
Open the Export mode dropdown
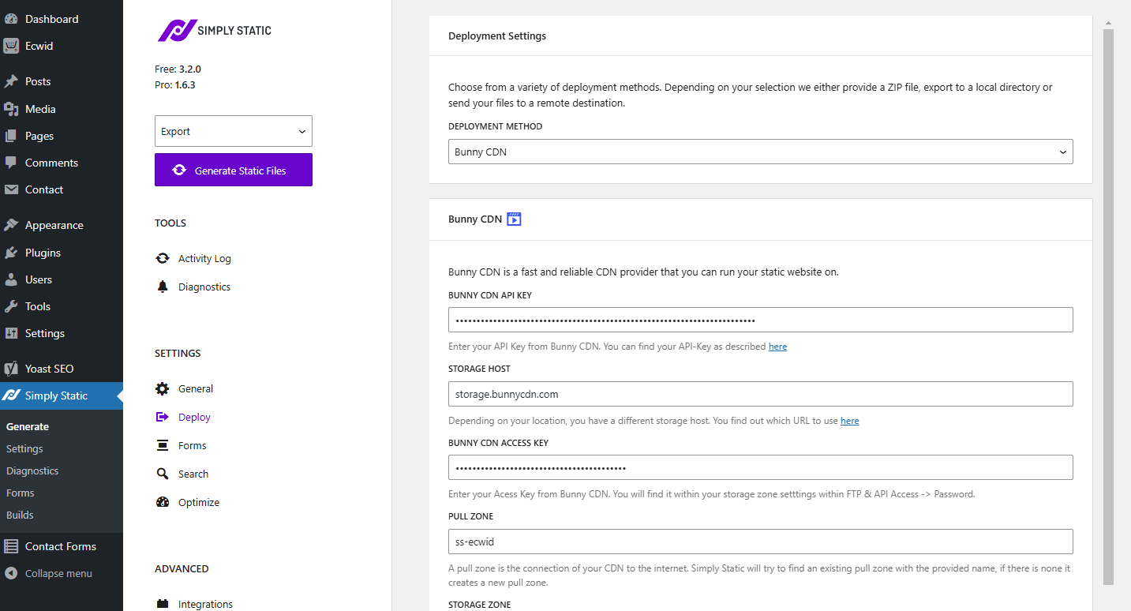click(233, 130)
